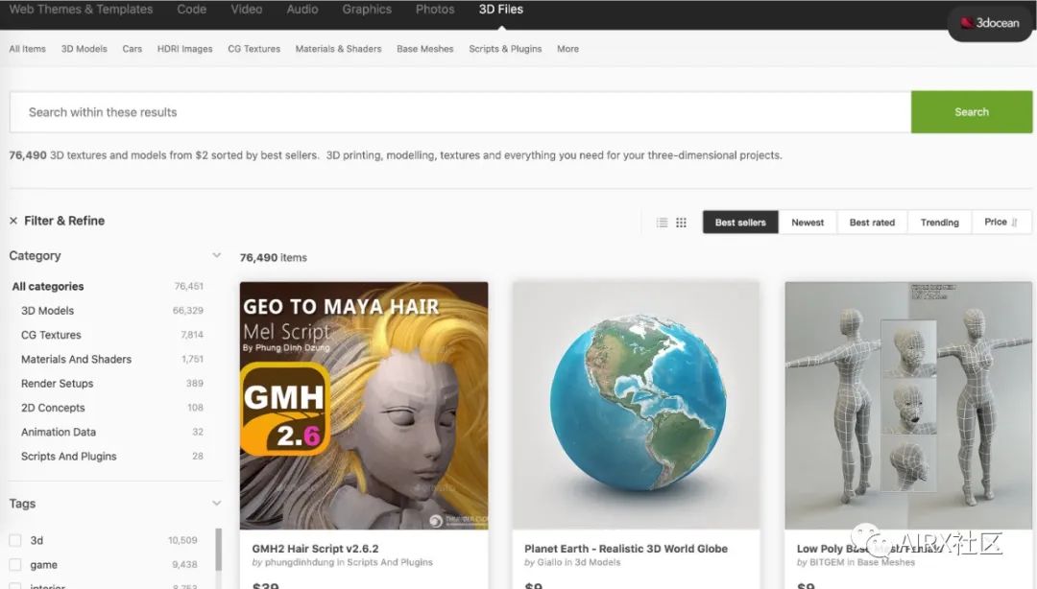The width and height of the screenshot is (1037, 589).
Task: Open the Cars subcategory
Action: (x=133, y=49)
